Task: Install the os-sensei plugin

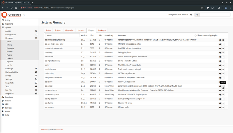Action: [x=223, y=86]
